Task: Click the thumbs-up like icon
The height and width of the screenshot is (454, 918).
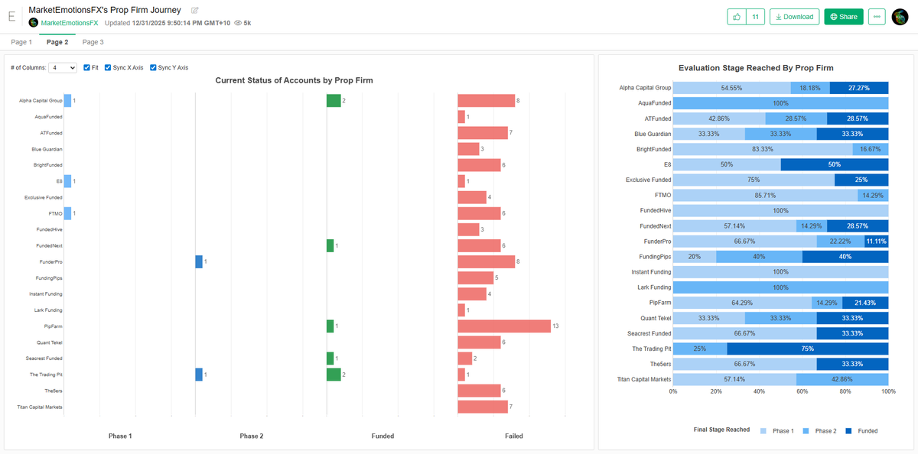Action: pos(735,16)
